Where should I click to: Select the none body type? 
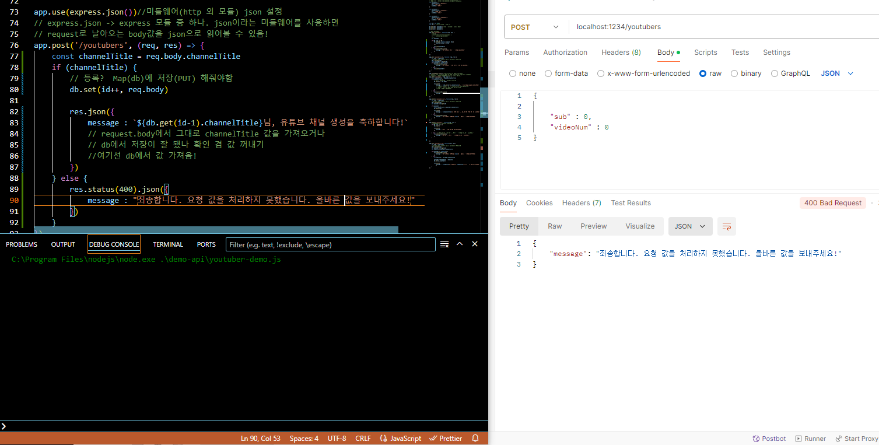tap(522, 73)
